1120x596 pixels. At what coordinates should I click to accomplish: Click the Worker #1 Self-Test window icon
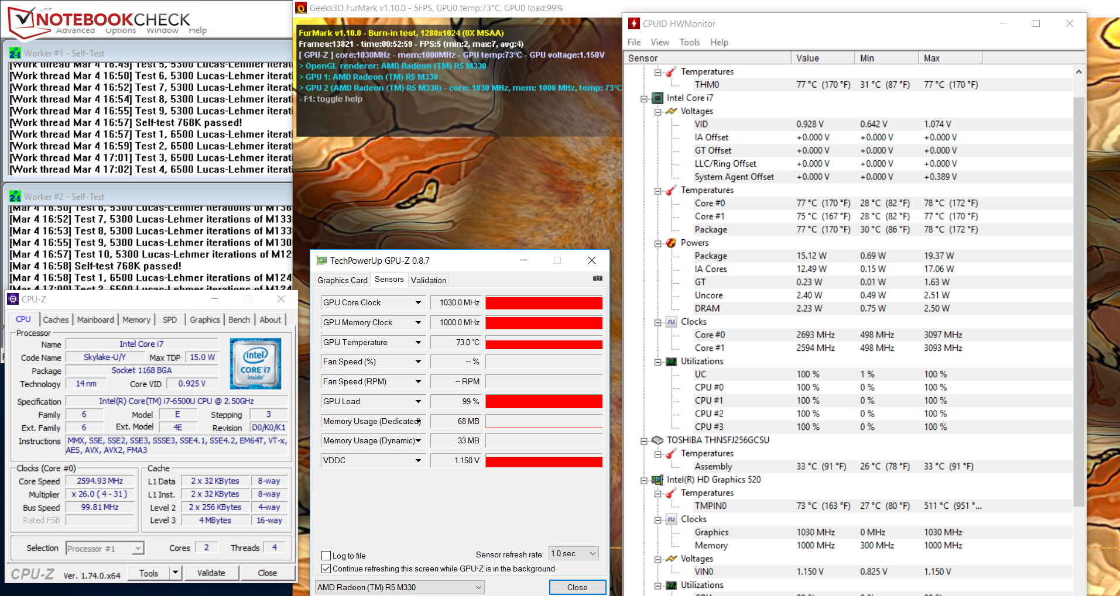coord(15,53)
